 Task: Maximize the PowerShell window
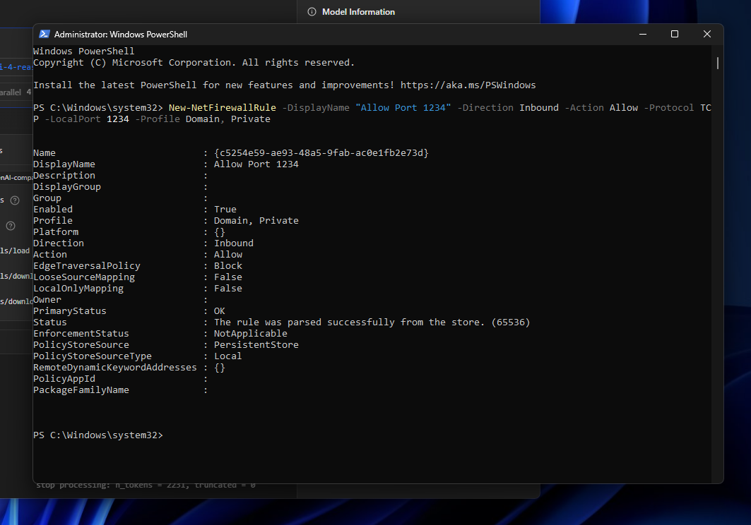(x=675, y=34)
